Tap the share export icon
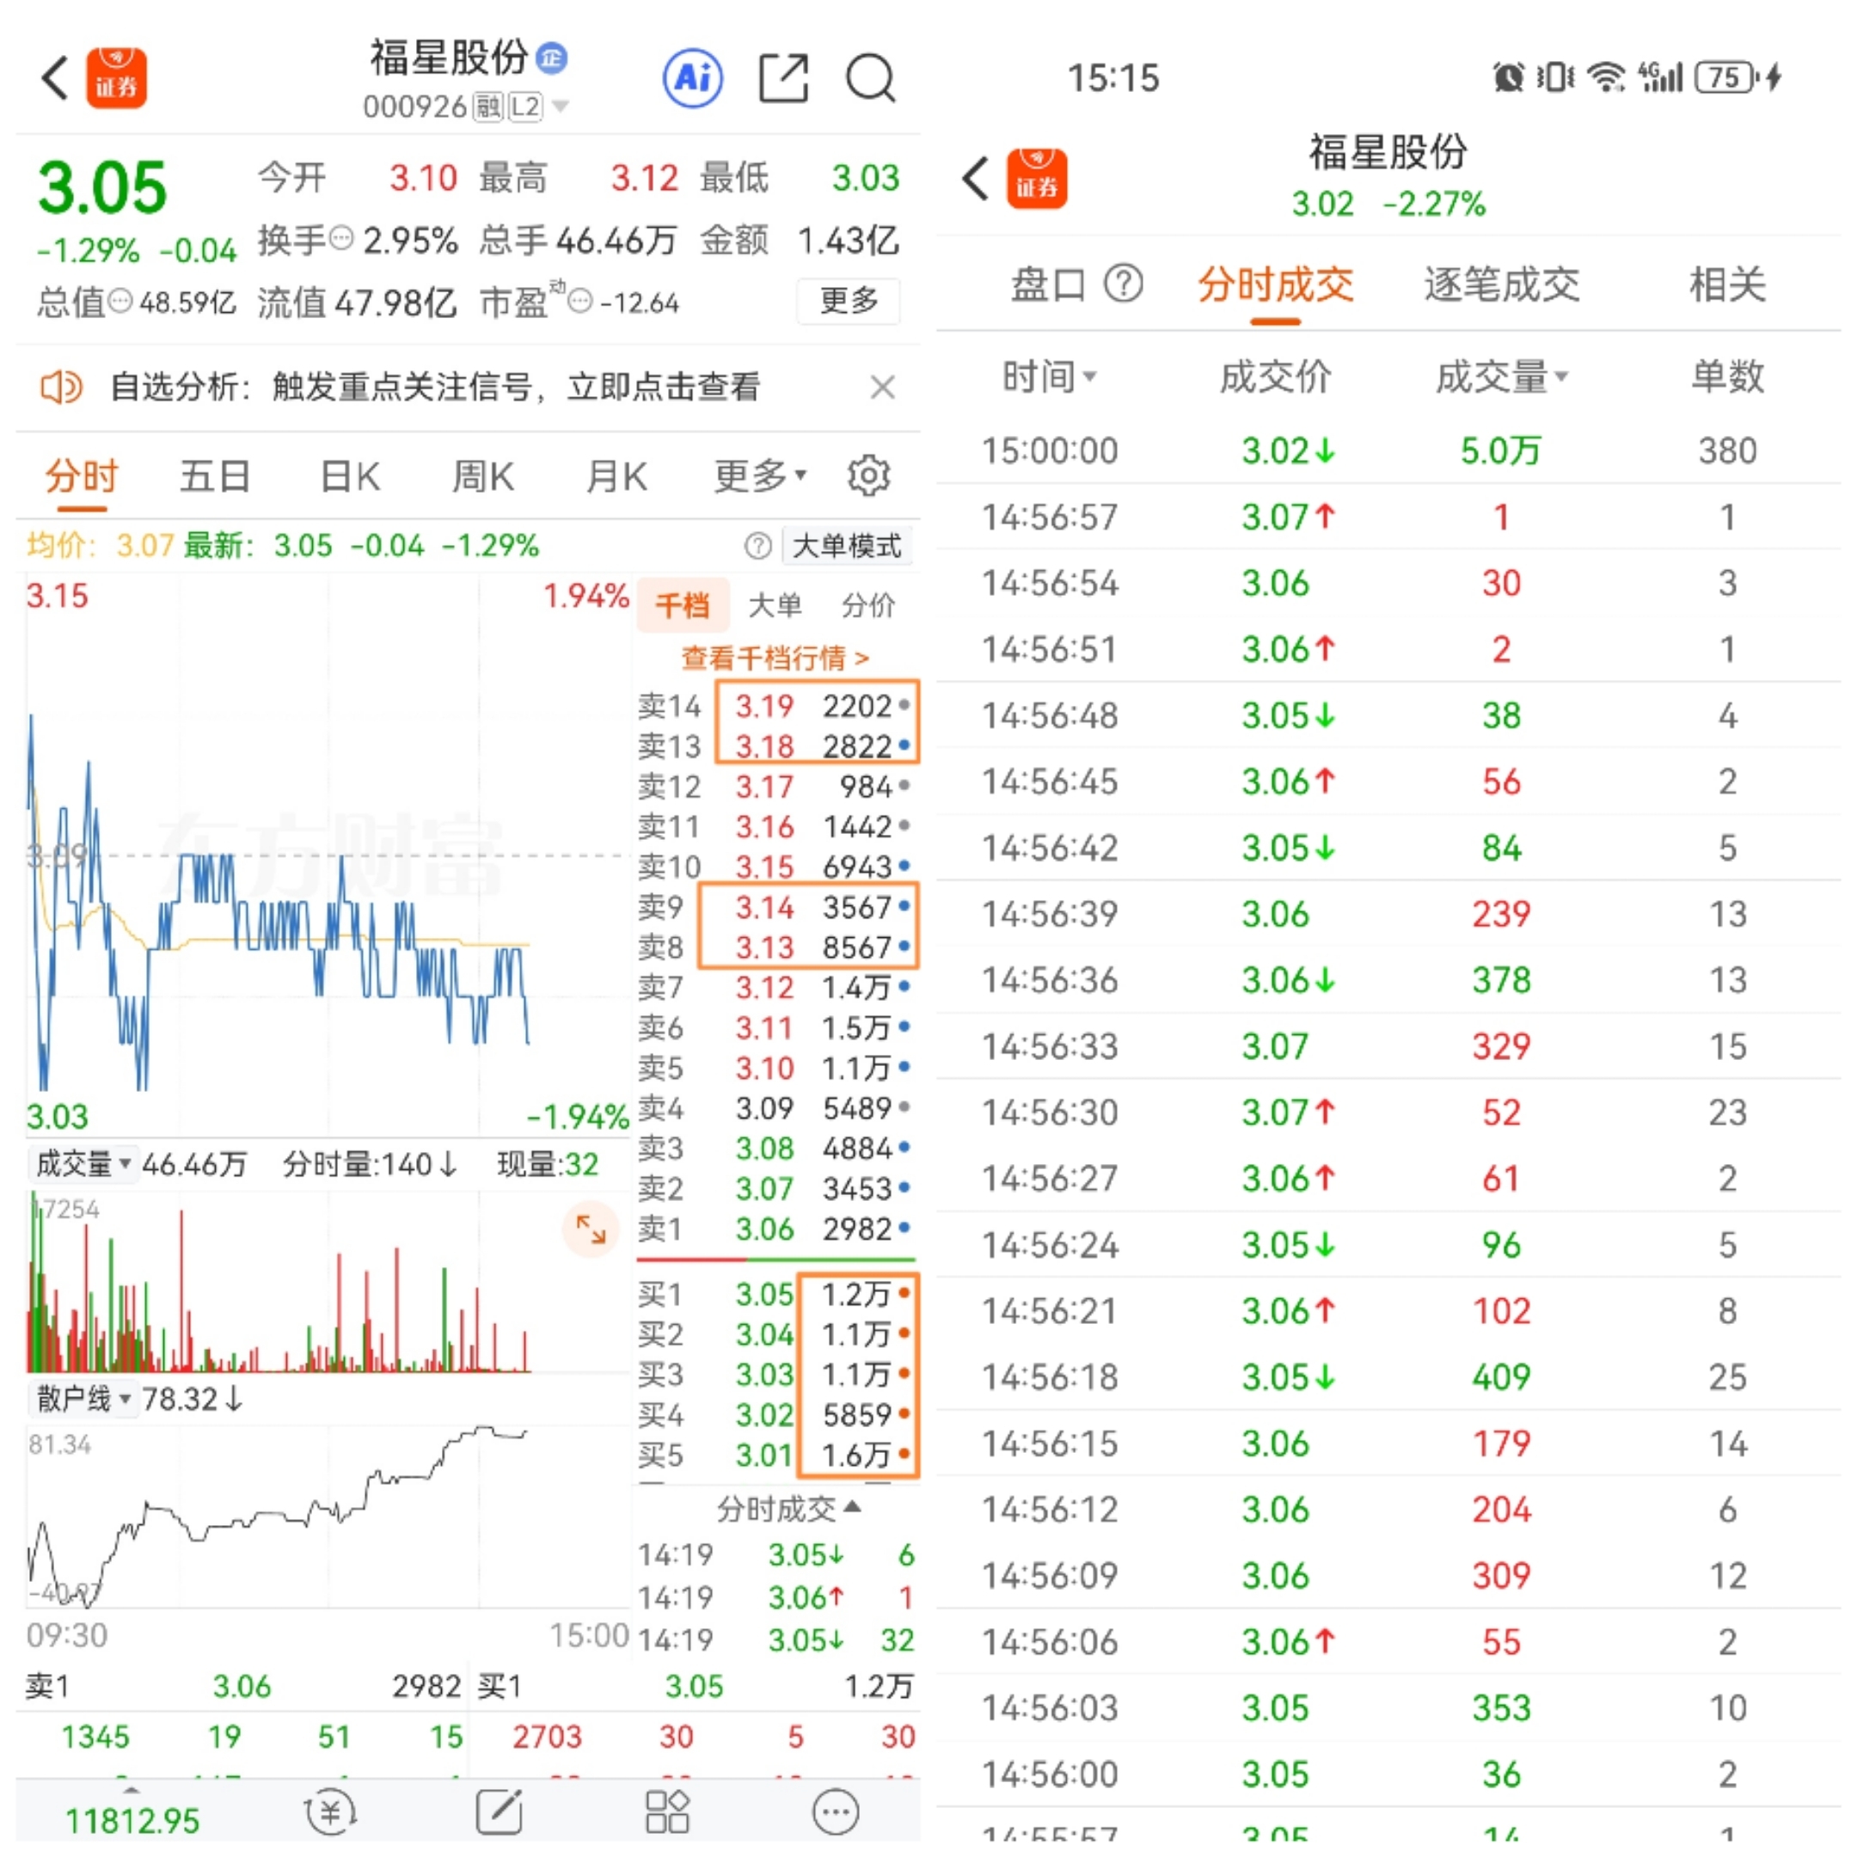 (783, 78)
